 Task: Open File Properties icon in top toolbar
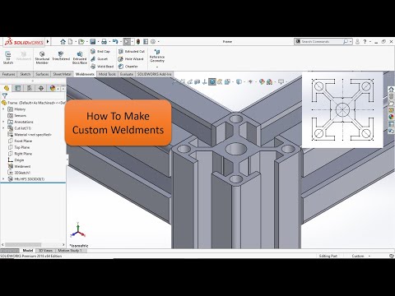pos(146,42)
